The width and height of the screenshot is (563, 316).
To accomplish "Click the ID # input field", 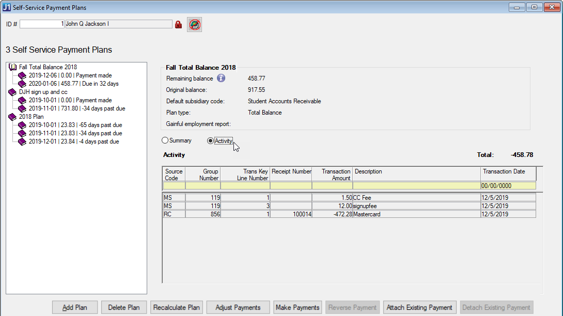I will pos(42,24).
